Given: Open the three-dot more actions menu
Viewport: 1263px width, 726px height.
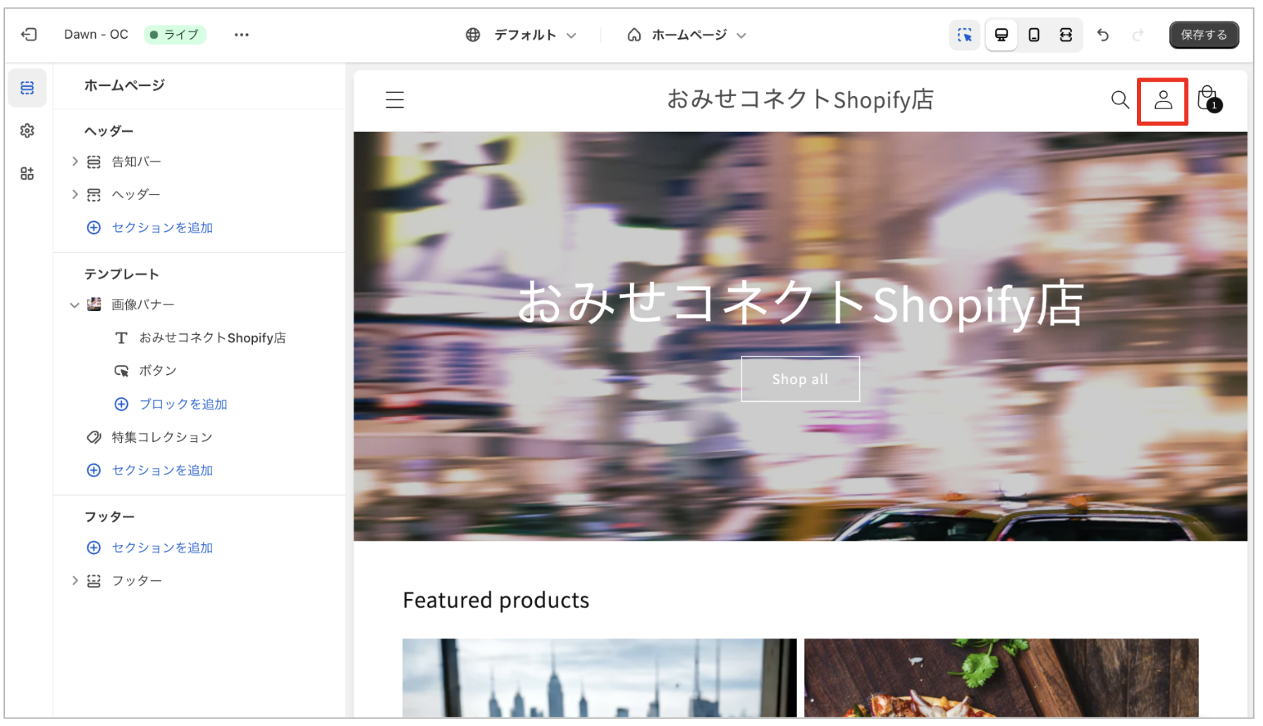Looking at the screenshot, I should click(x=242, y=35).
